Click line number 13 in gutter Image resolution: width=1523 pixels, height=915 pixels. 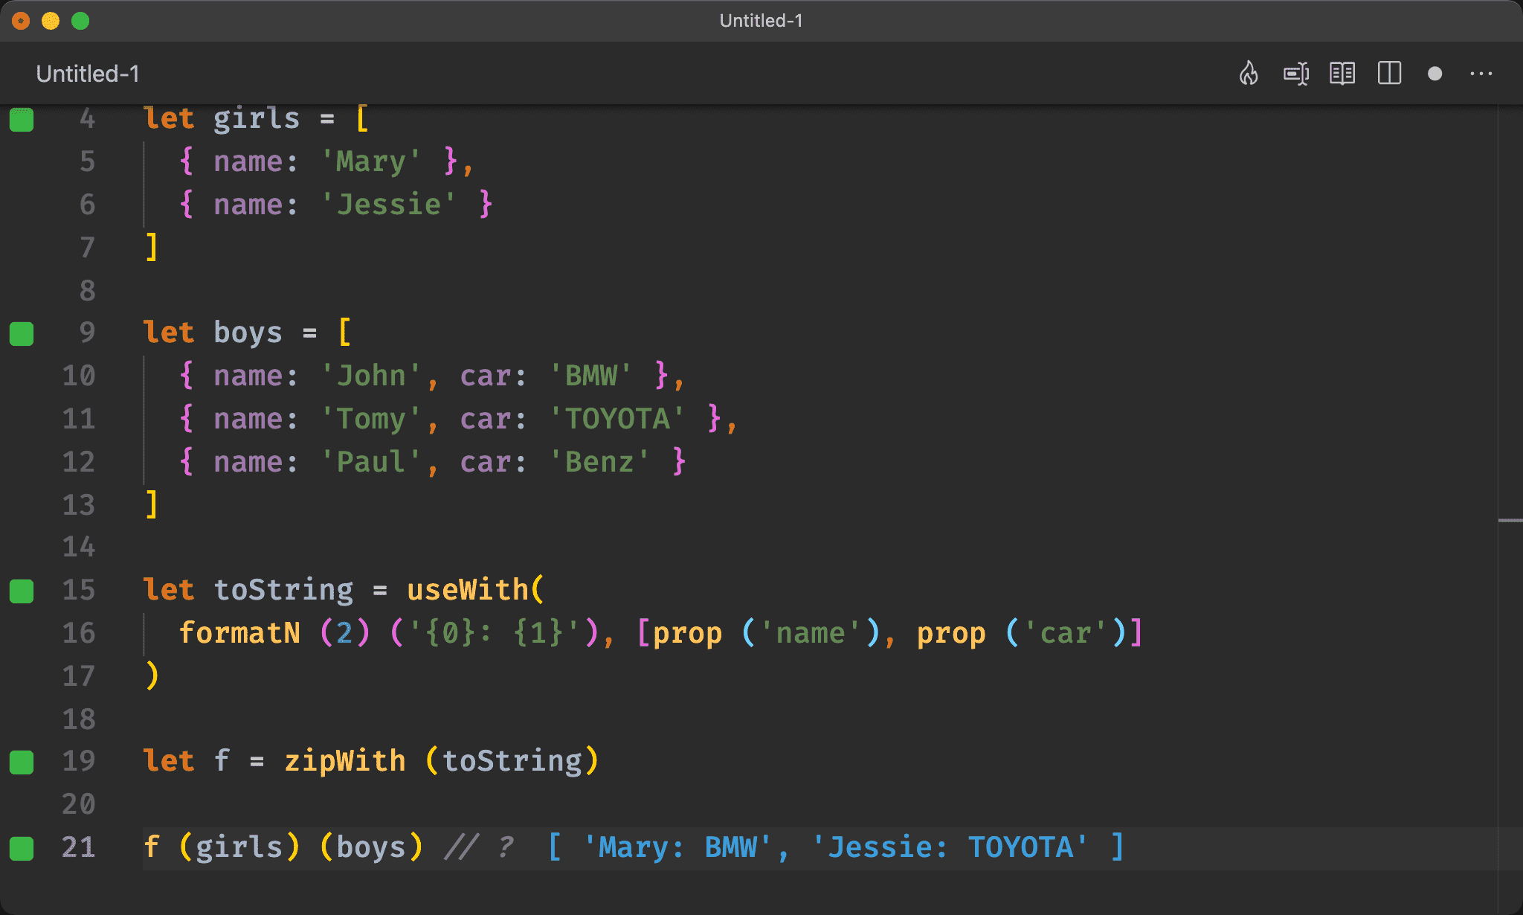(x=79, y=505)
